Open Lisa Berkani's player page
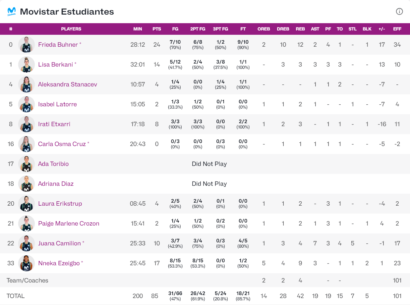This screenshot has width=410, height=305. click(x=55, y=65)
